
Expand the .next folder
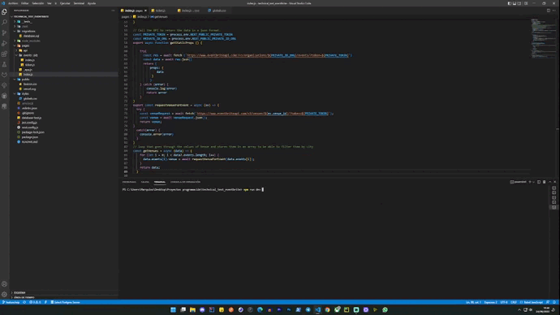(x=24, y=27)
